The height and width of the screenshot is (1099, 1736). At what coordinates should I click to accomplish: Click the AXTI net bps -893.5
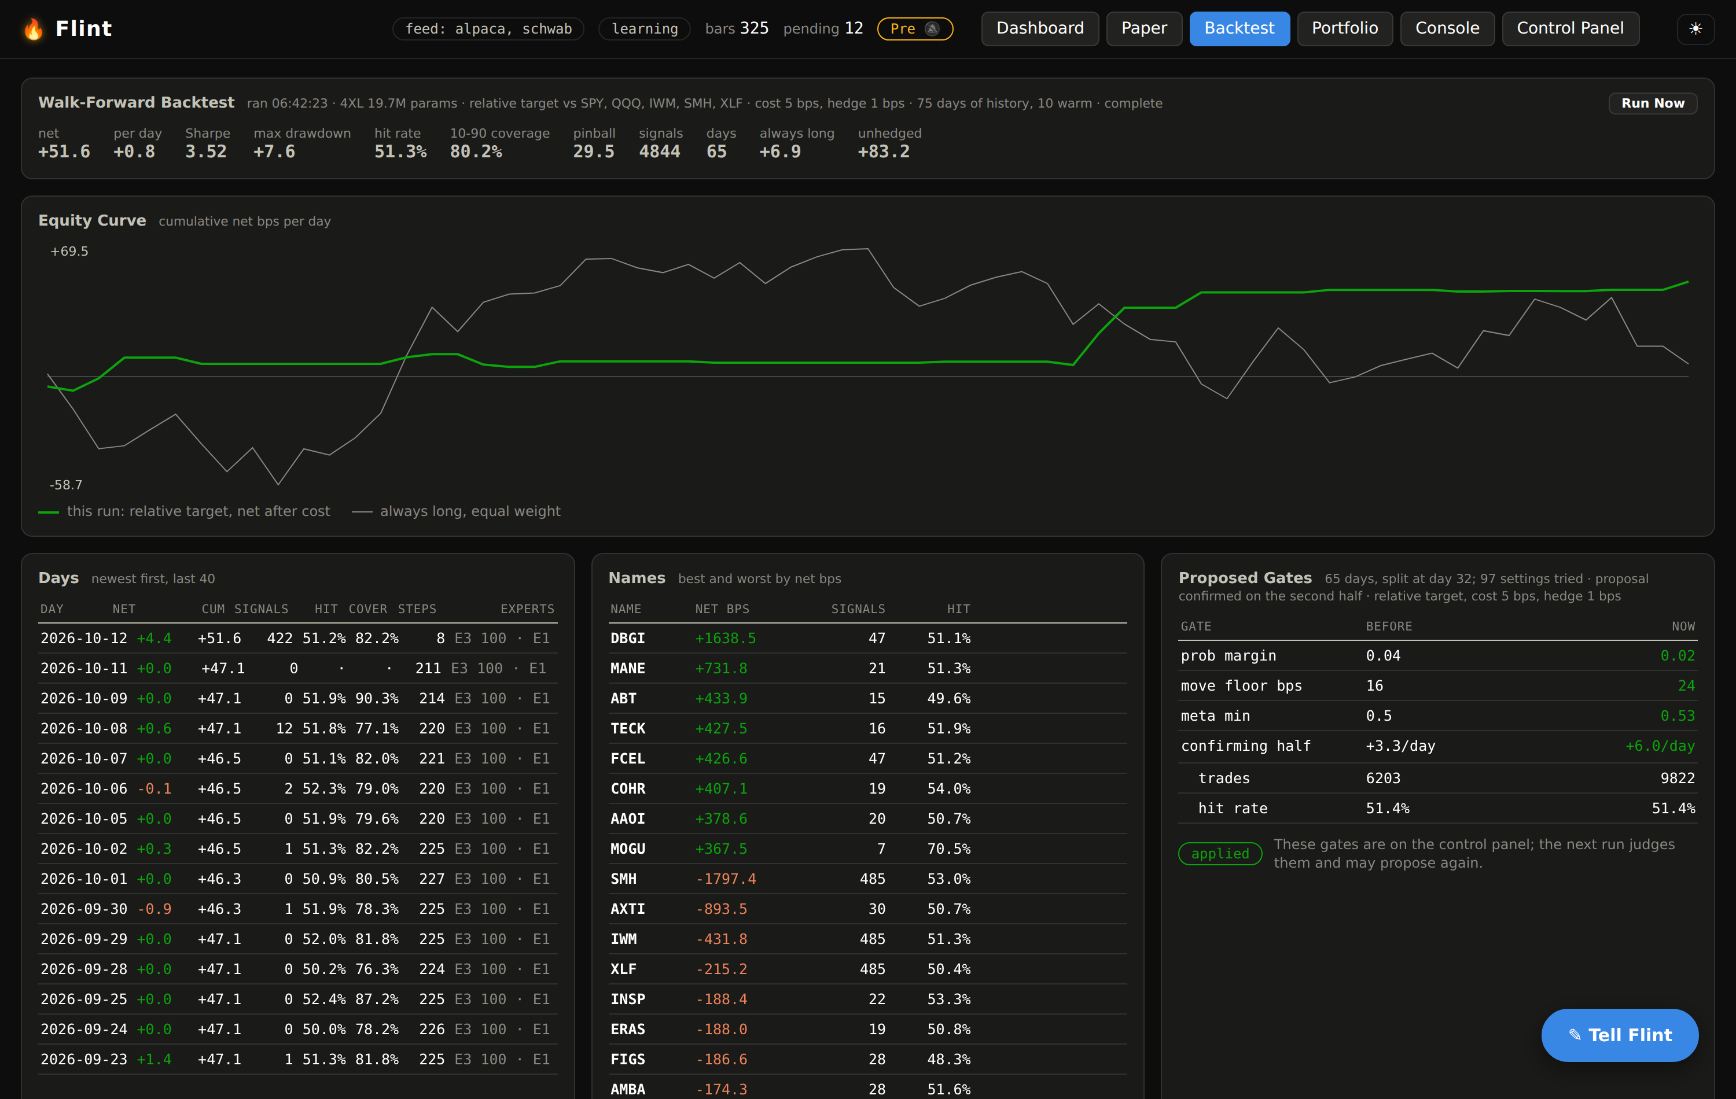point(721,909)
